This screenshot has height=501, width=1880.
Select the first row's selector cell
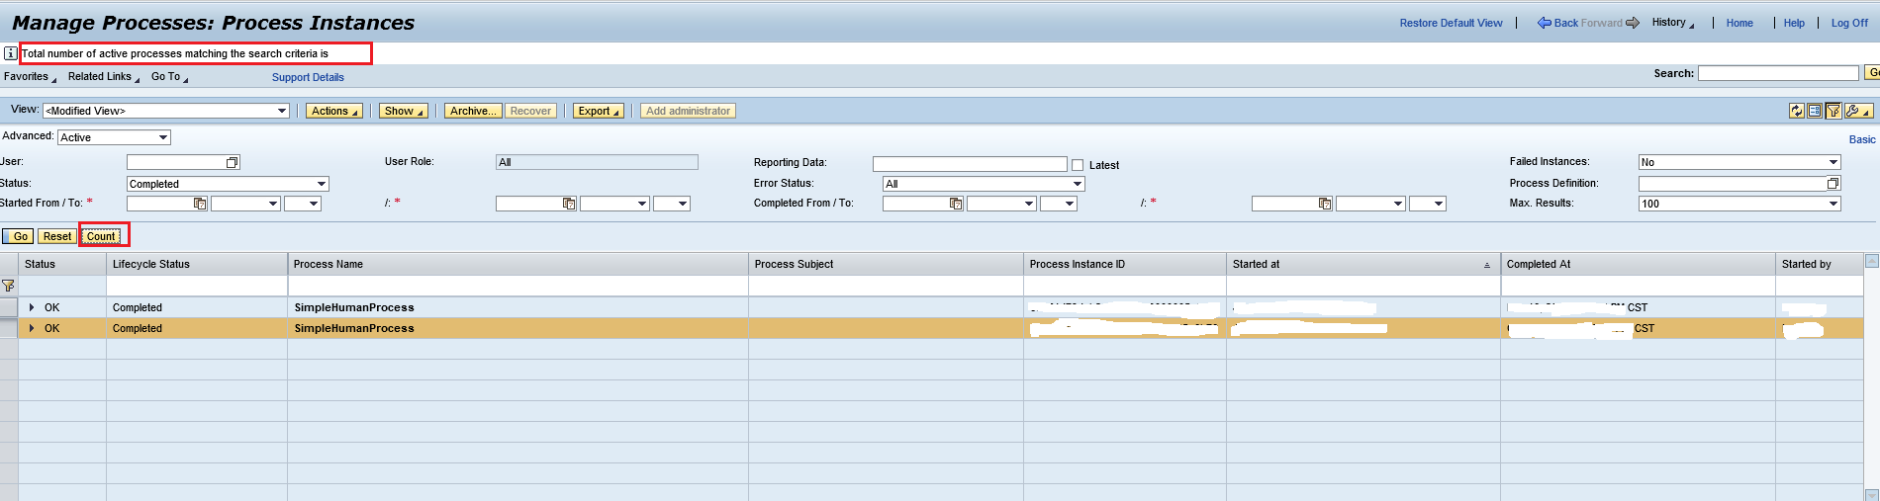(x=9, y=307)
